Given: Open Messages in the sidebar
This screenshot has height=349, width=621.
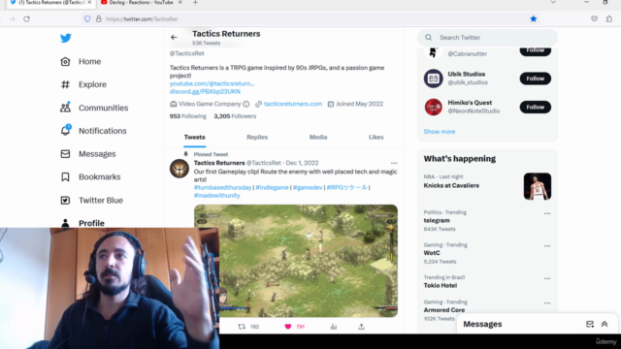Looking at the screenshot, I should [x=88, y=154].
